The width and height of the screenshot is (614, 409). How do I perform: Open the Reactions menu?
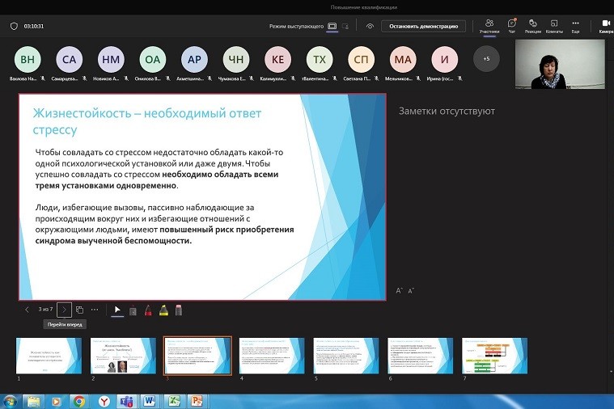(533, 26)
